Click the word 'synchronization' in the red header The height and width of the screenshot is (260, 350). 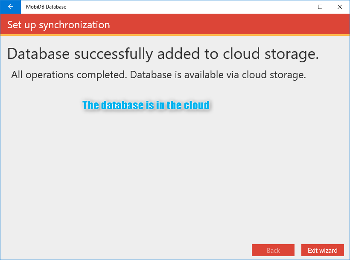[75, 25]
